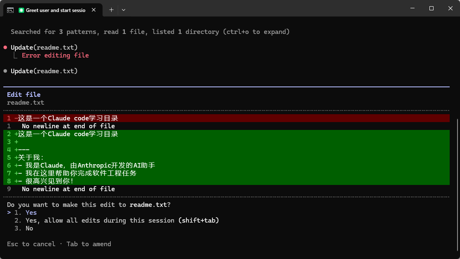Click added line '我在这里帮助你完成软件工程任务'
The width and height of the screenshot is (460, 259).
(226, 173)
